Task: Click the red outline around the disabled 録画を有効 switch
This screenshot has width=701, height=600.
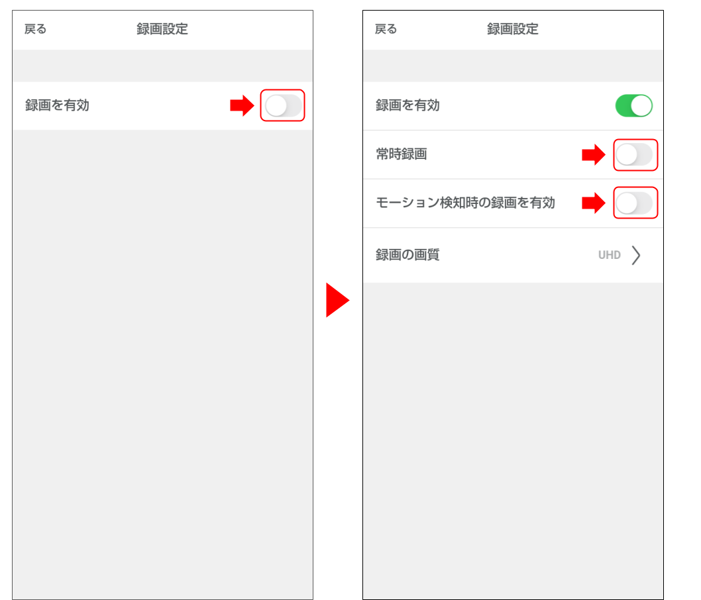Action: (283, 105)
